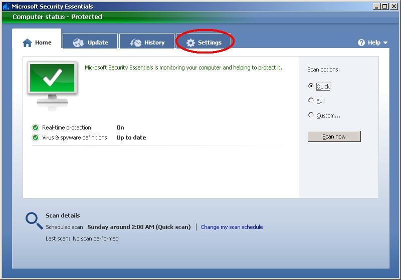The image size is (401, 280).
Task: Click the clock icon on History tab
Action: 135,43
